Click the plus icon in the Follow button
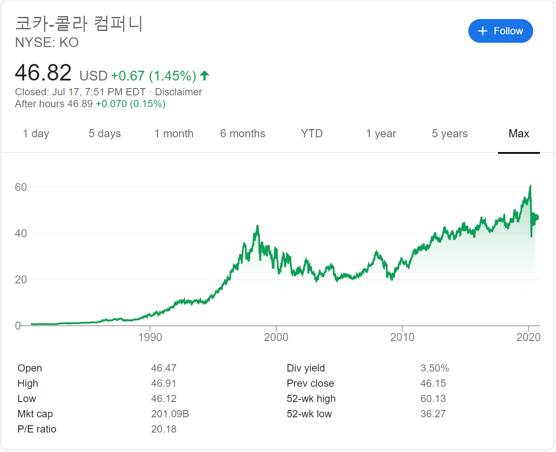 click(482, 31)
